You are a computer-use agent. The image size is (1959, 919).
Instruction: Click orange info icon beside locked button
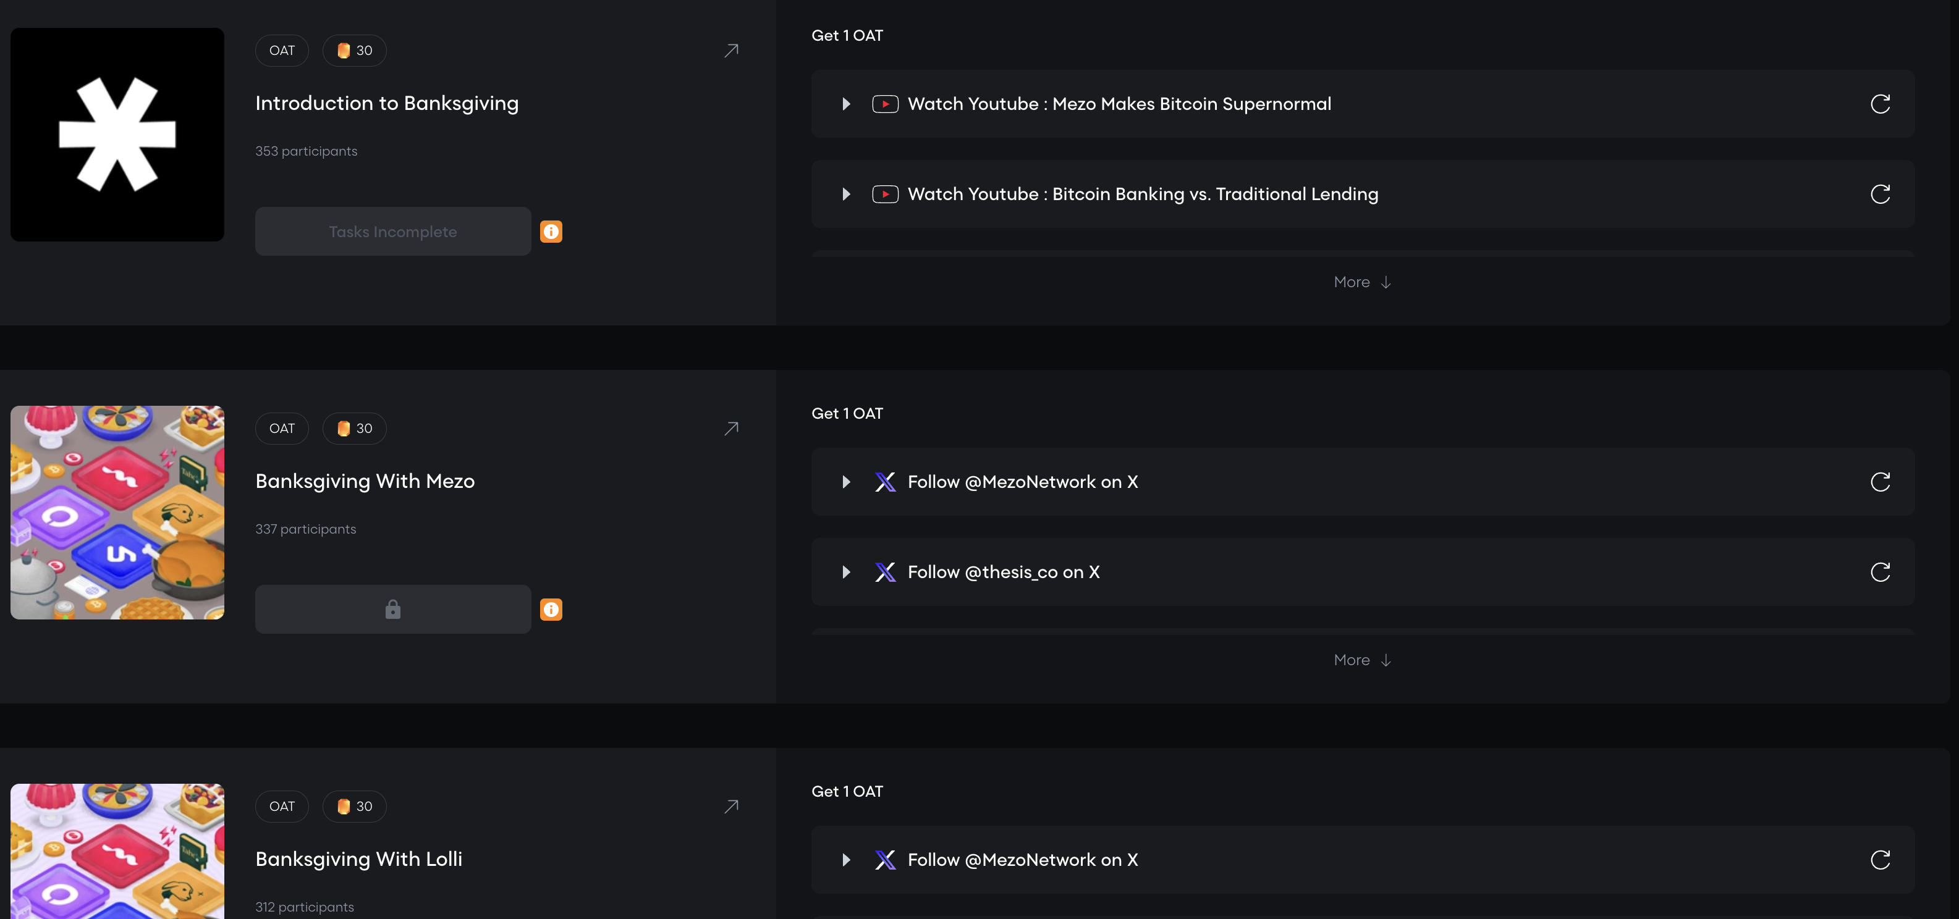coord(551,610)
